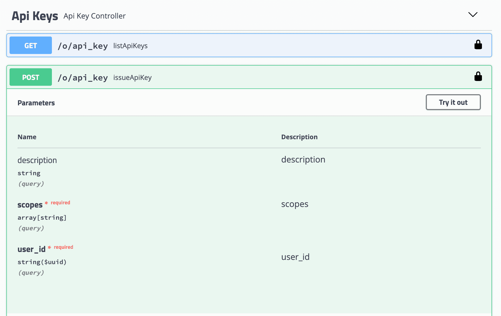Image resolution: width=501 pixels, height=316 pixels.
Task: Click the user_id parameter name
Action: click(31, 249)
